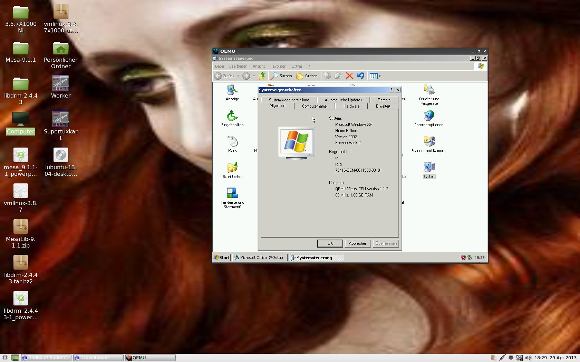Open the Eingabehilfen accessibility icon
Screen dimensions: 580x362
pyautogui.click(x=232, y=116)
